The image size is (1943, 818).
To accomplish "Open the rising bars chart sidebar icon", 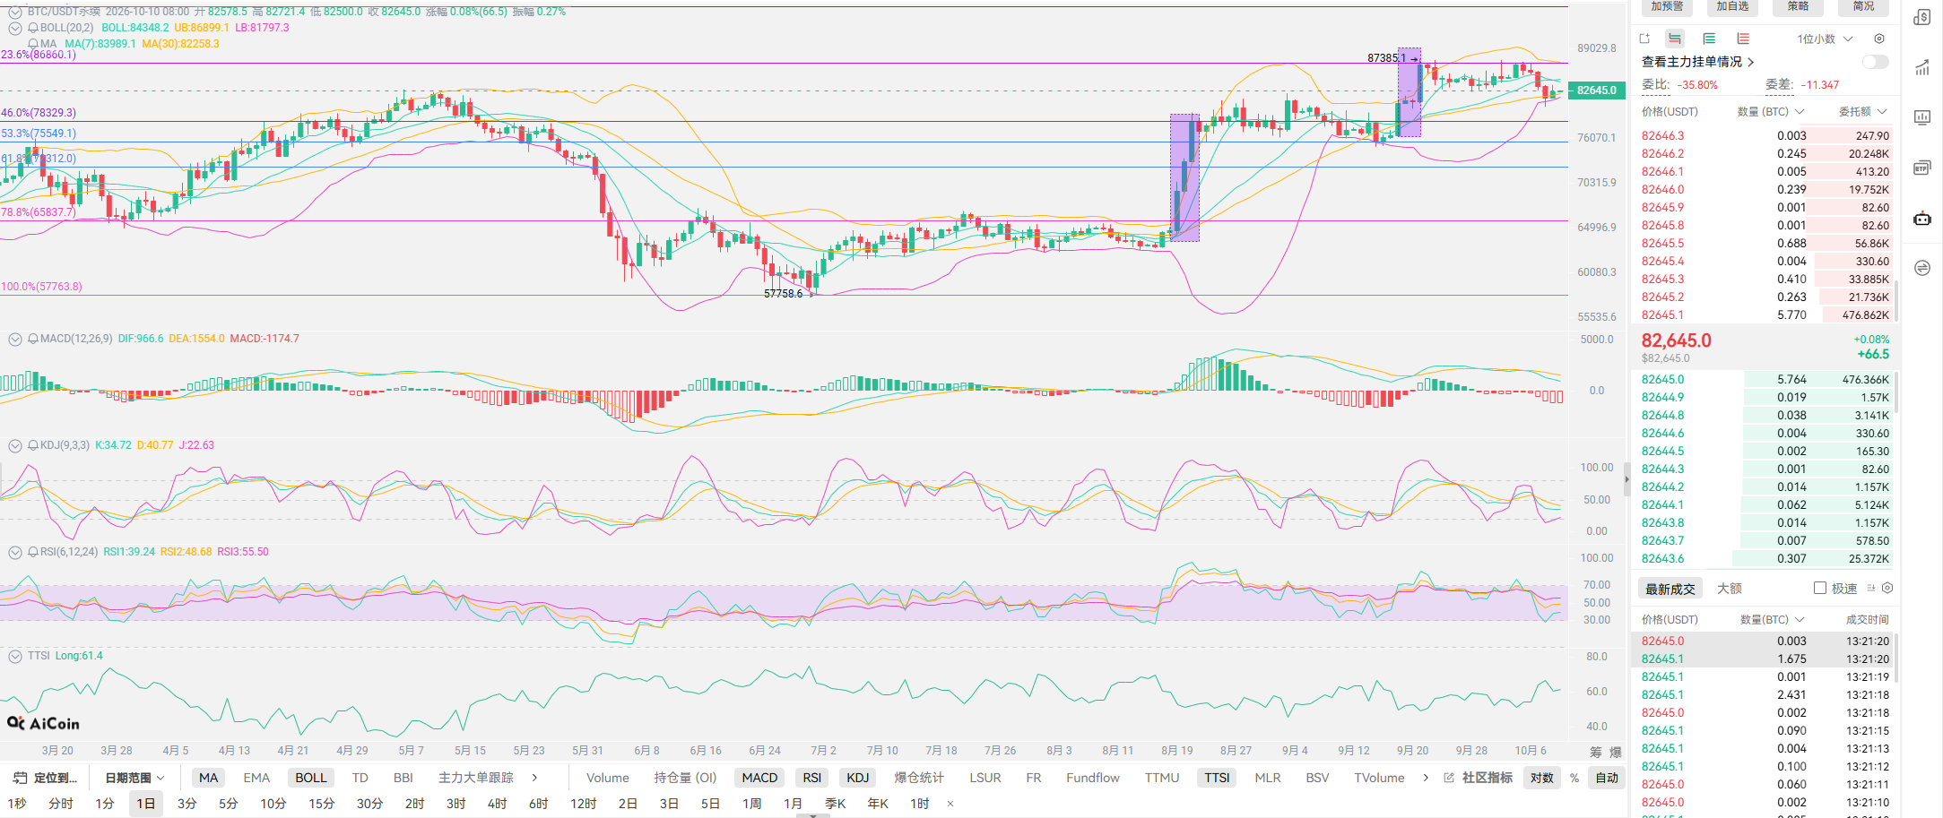I will (x=1922, y=68).
